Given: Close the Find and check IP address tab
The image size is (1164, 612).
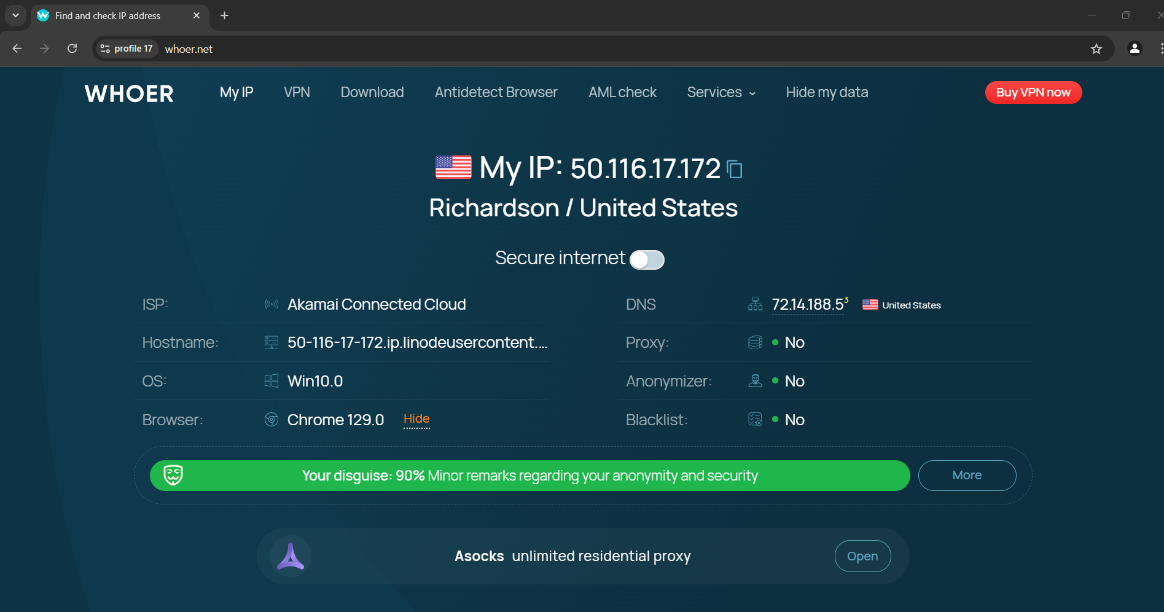Looking at the screenshot, I should [197, 15].
